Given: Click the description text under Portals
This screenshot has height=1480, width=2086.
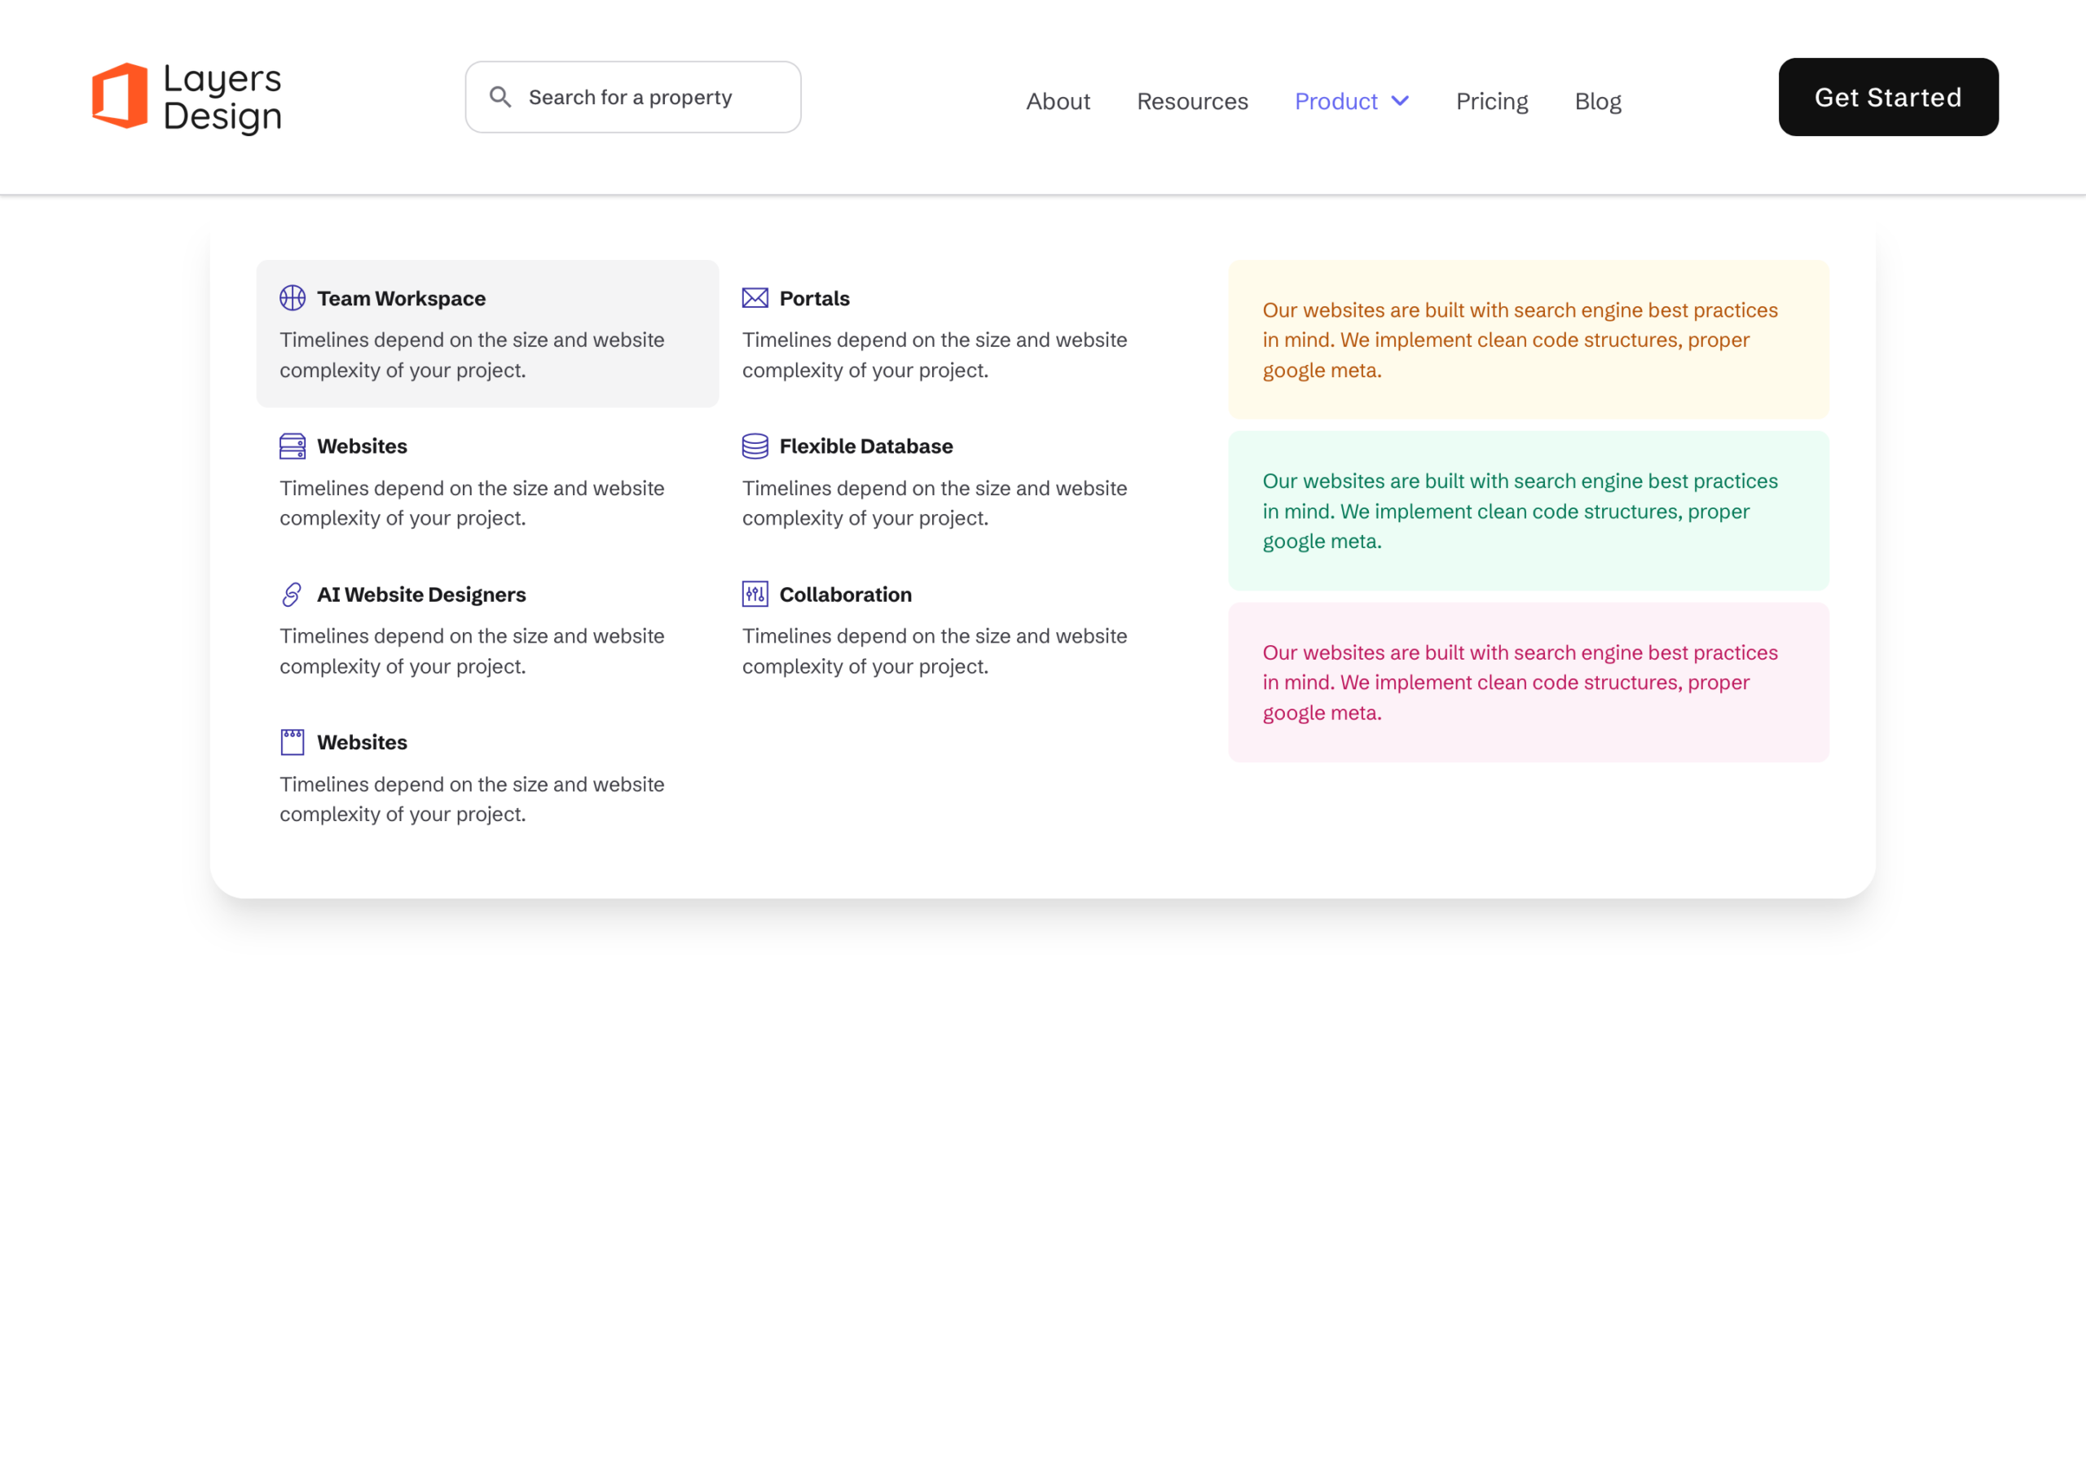Looking at the screenshot, I should [934, 354].
